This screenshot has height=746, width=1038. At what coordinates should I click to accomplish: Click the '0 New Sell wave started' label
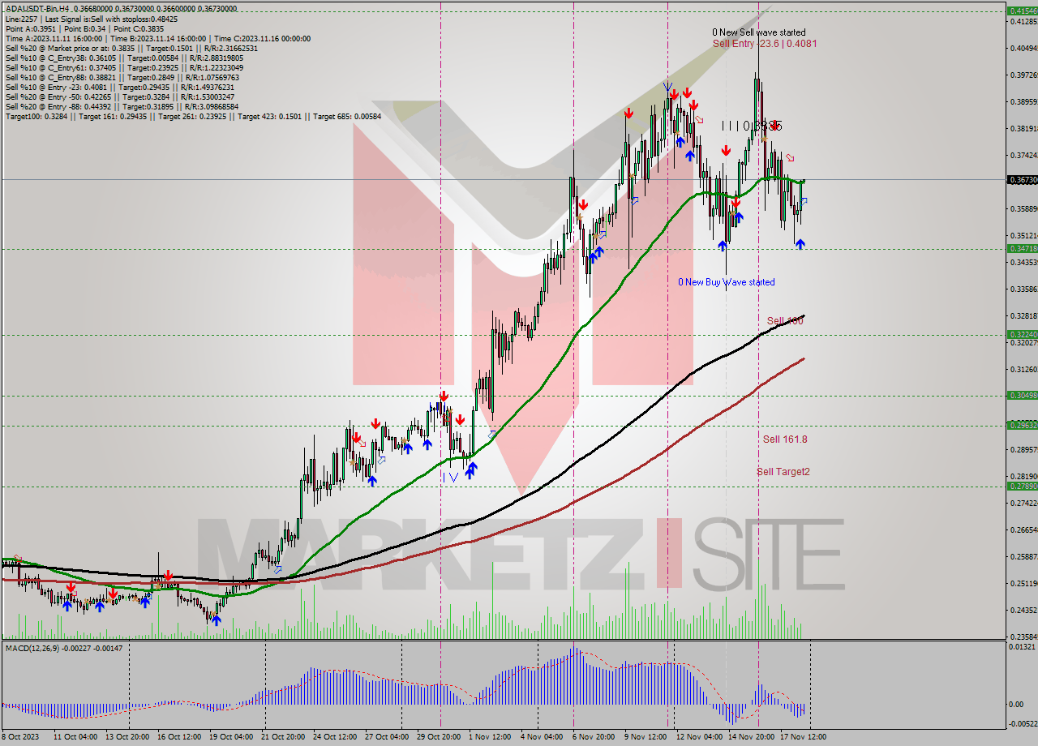[759, 32]
